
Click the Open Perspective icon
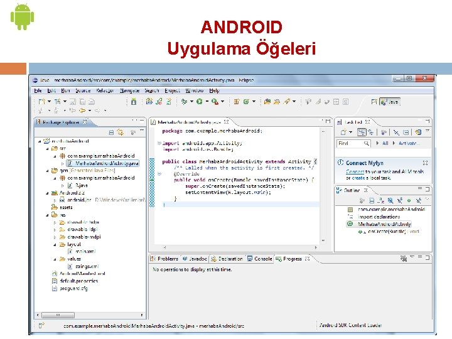[x=374, y=102]
